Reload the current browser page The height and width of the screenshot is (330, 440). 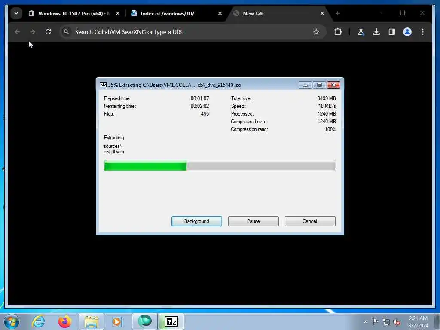tap(48, 32)
